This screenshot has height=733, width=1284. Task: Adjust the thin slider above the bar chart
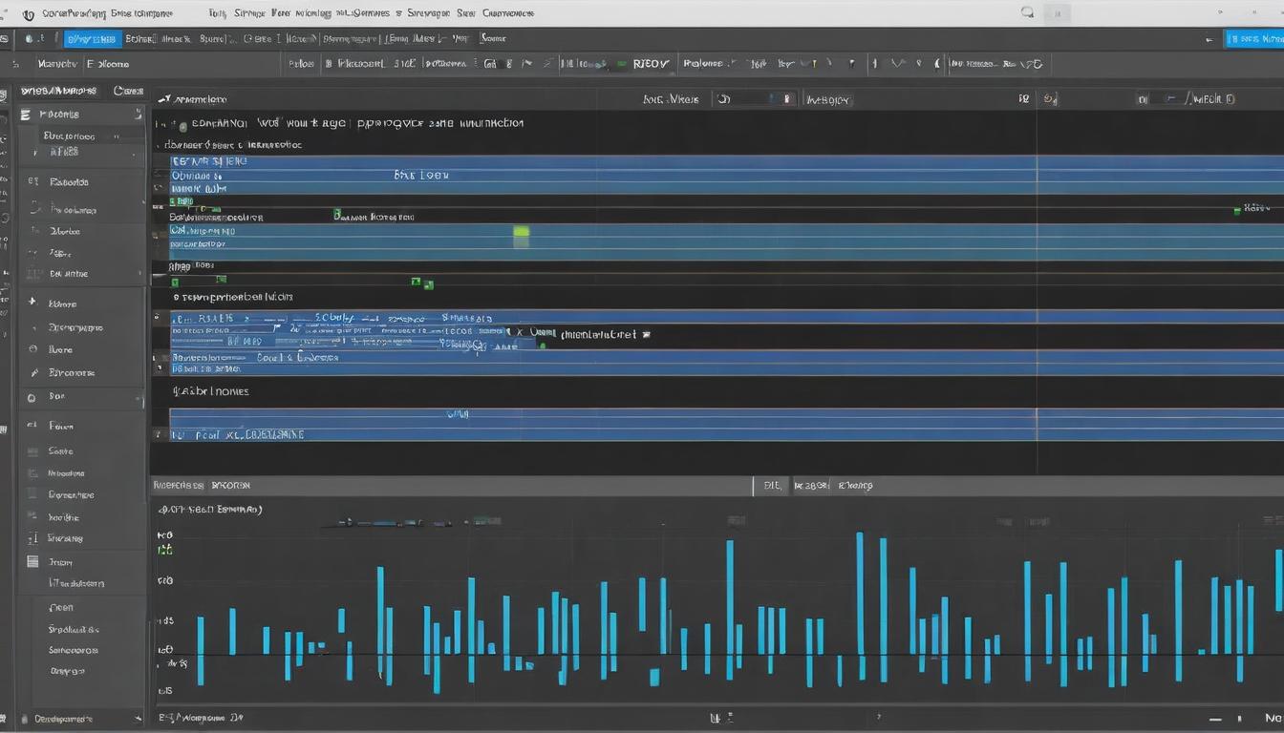[384, 523]
